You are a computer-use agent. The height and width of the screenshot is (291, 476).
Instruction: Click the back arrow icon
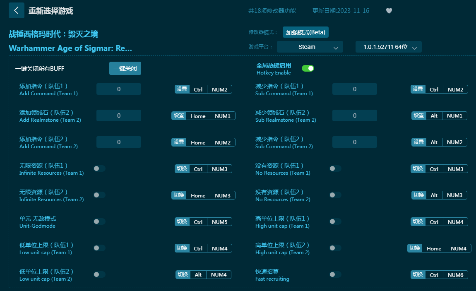[16, 10]
